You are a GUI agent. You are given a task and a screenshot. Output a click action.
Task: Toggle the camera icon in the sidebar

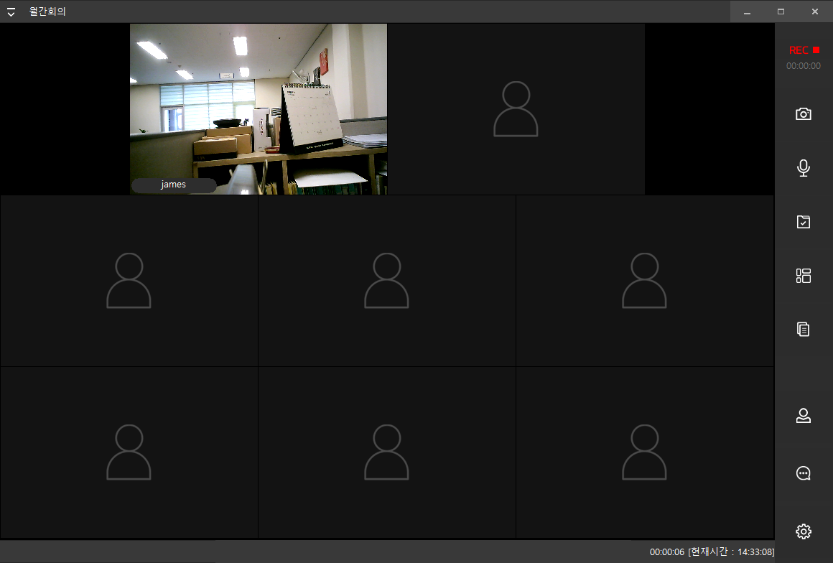(804, 114)
